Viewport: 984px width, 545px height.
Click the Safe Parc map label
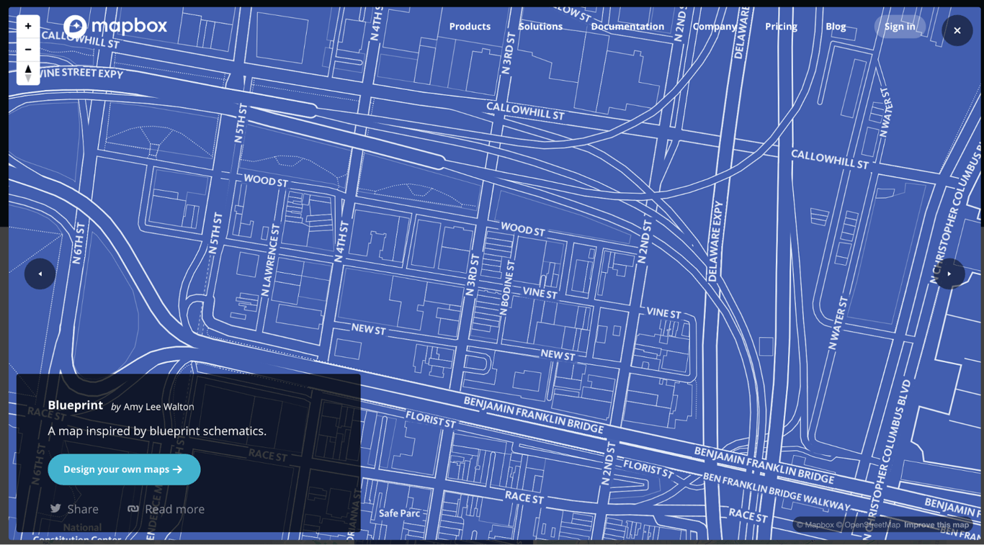(399, 513)
